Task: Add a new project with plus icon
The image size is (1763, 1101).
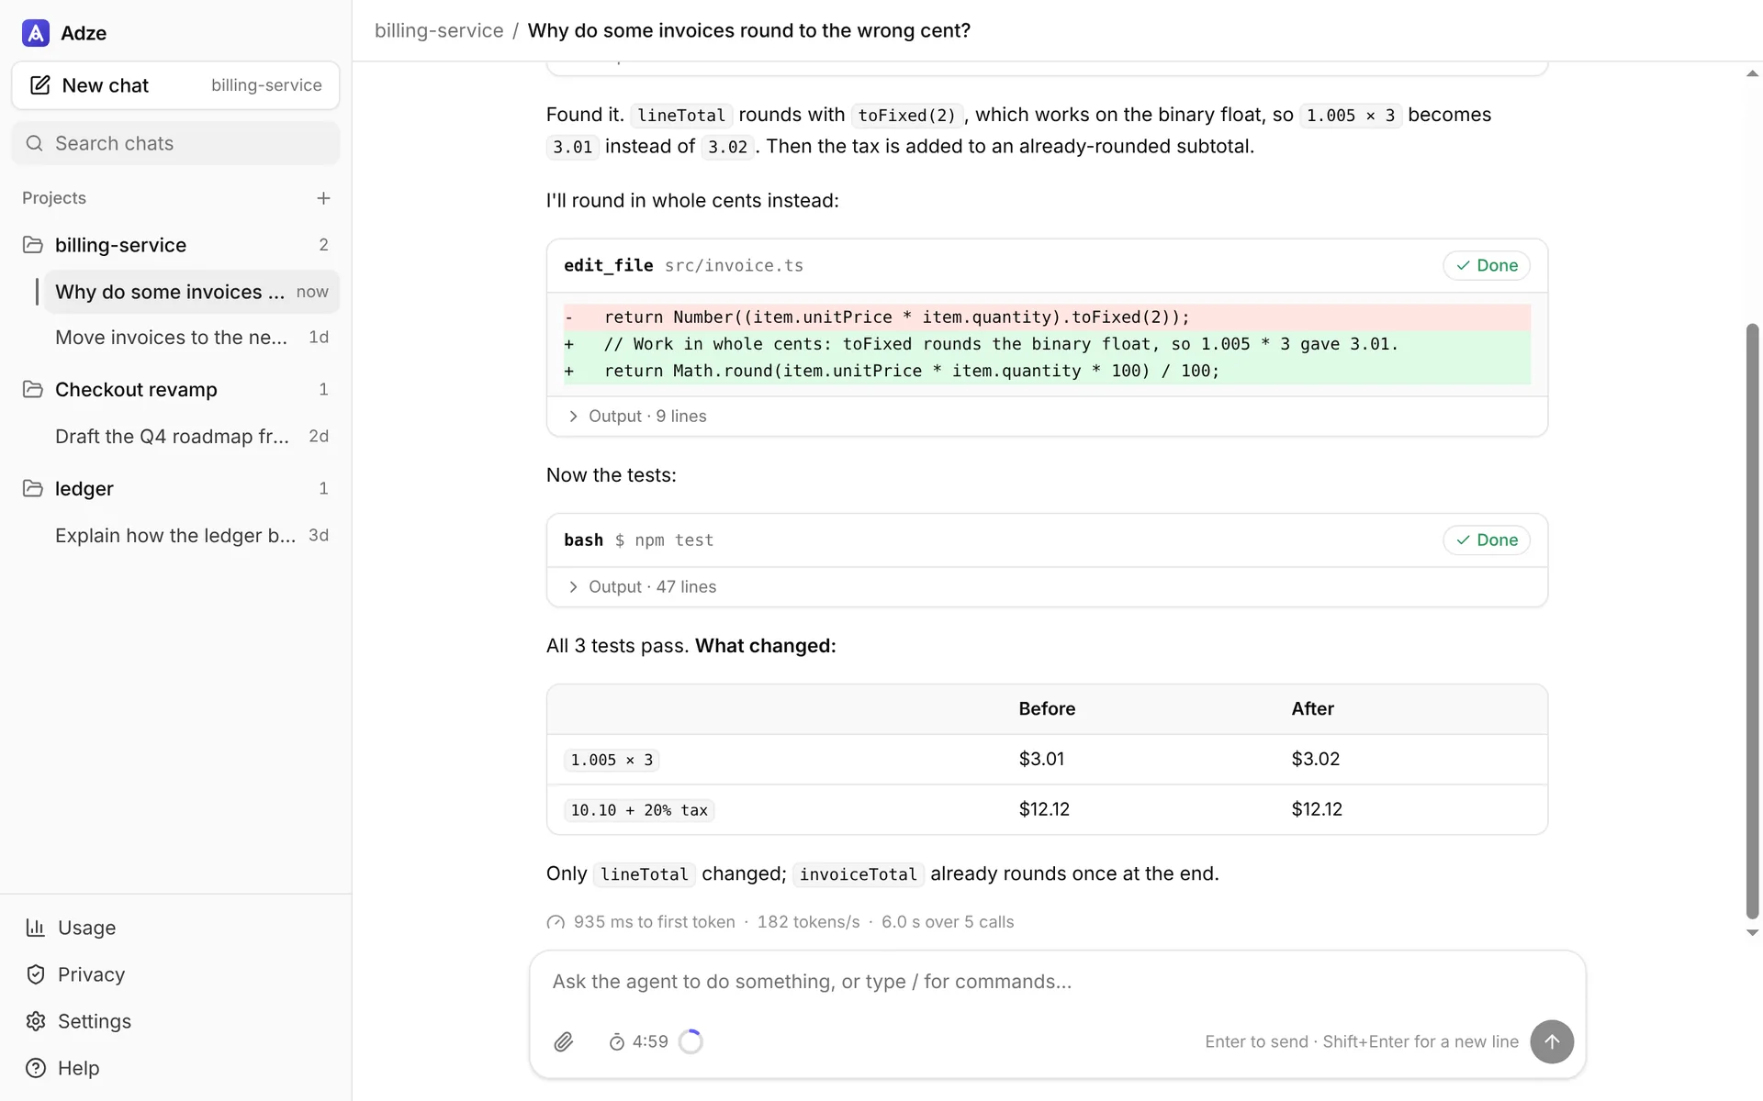Action: pyautogui.click(x=323, y=198)
